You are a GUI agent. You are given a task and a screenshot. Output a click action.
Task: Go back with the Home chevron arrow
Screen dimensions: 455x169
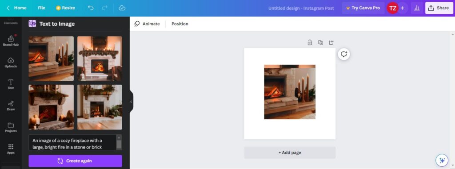pos(8,8)
